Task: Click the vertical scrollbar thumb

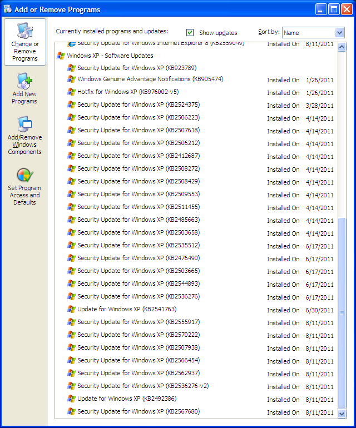Action: [x=342, y=313]
